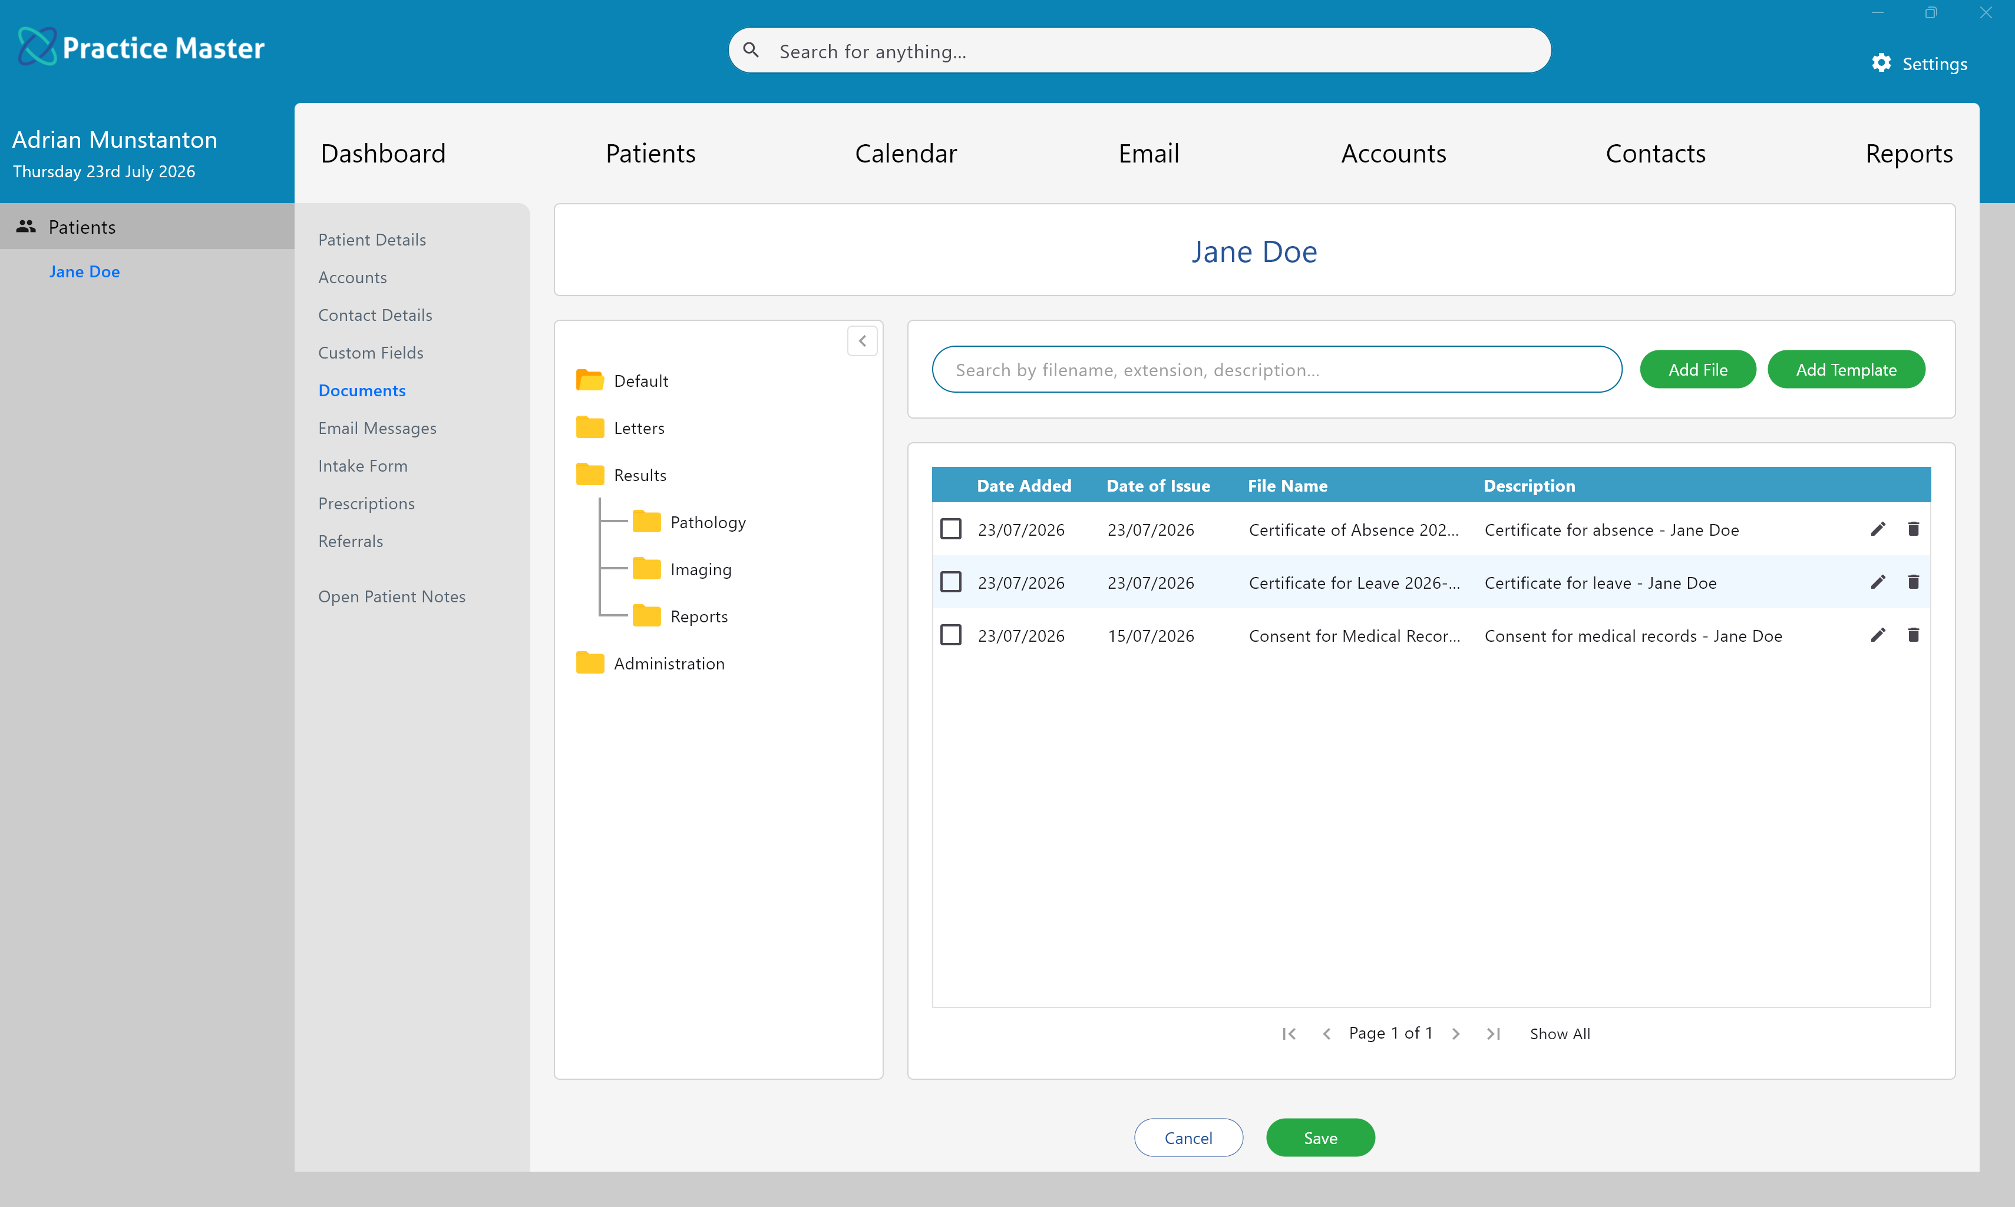
Task: Click Open Patient Notes link
Action: [392, 596]
